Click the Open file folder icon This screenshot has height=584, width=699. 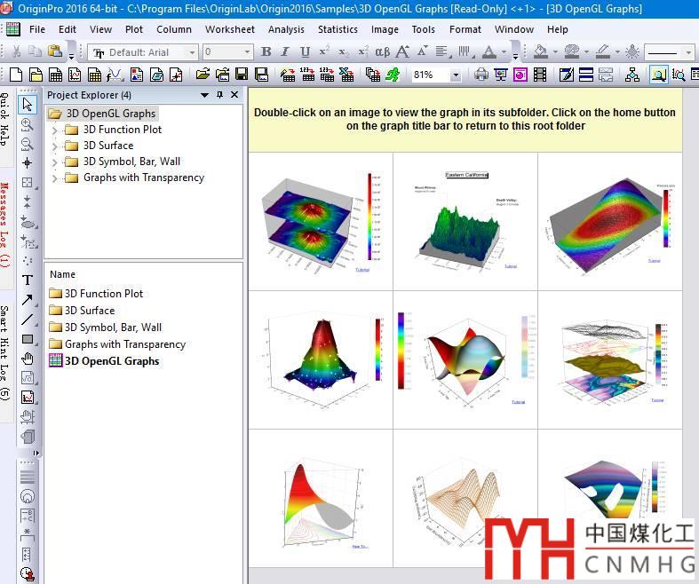point(203,75)
